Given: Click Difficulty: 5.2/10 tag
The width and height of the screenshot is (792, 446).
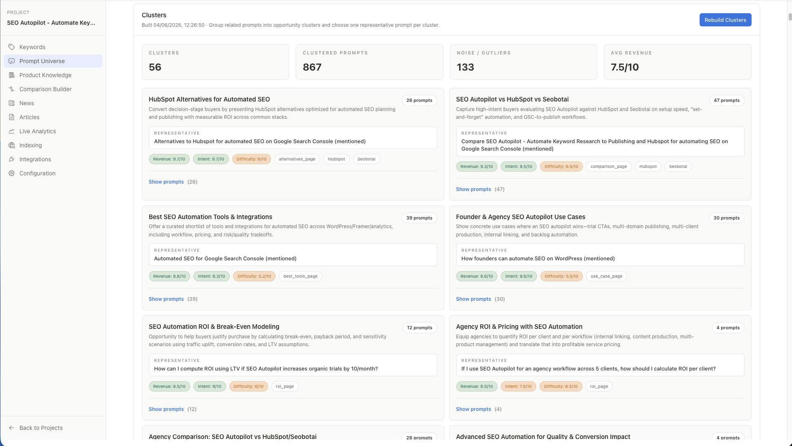Looking at the screenshot, I should pyautogui.click(x=254, y=276).
